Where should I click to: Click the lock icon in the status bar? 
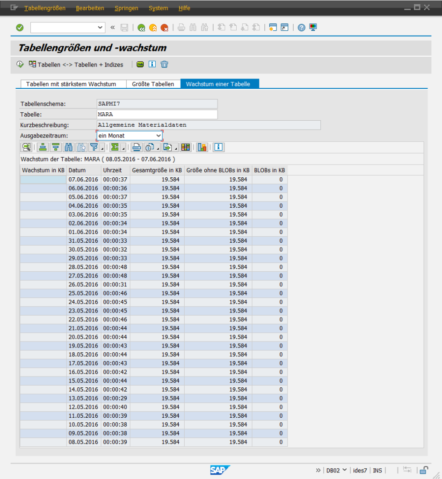(x=424, y=470)
